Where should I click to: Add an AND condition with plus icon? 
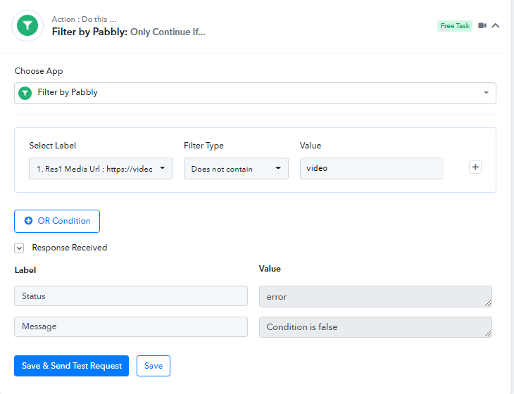click(x=475, y=167)
